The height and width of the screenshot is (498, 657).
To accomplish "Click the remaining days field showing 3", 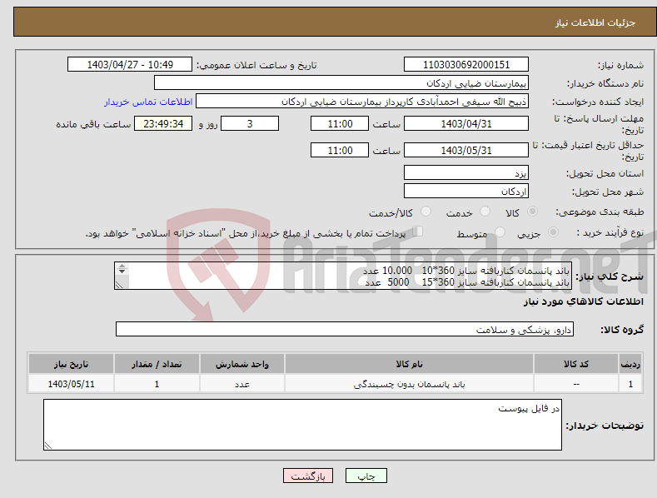I will [250, 123].
